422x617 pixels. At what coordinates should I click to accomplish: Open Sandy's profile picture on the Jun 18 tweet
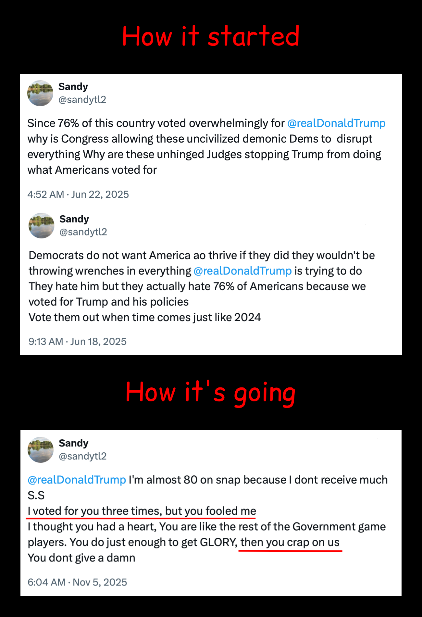point(41,226)
